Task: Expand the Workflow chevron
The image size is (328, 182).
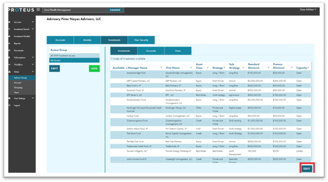Action: (x=33, y=64)
